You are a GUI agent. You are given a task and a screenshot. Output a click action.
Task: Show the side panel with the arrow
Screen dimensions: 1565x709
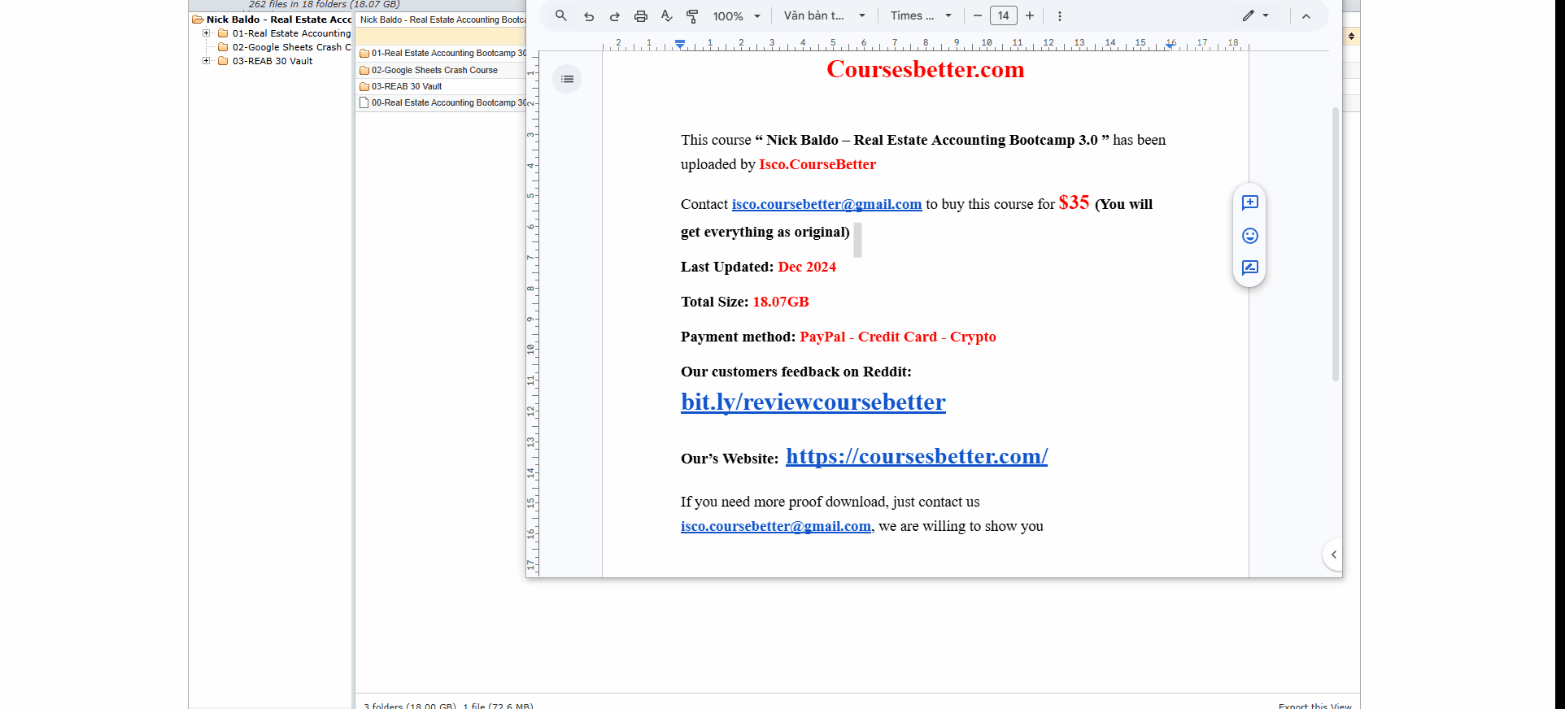[x=1333, y=555]
